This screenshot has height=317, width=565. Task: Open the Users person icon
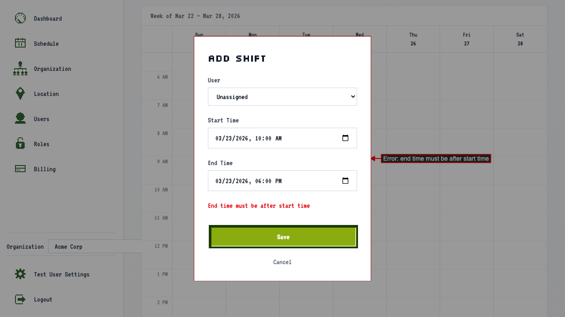(x=20, y=118)
